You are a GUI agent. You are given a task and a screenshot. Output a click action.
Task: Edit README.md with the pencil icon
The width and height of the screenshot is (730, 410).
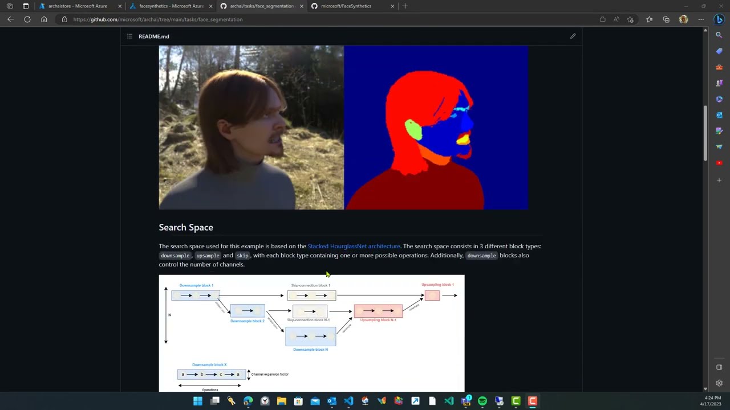[573, 36]
